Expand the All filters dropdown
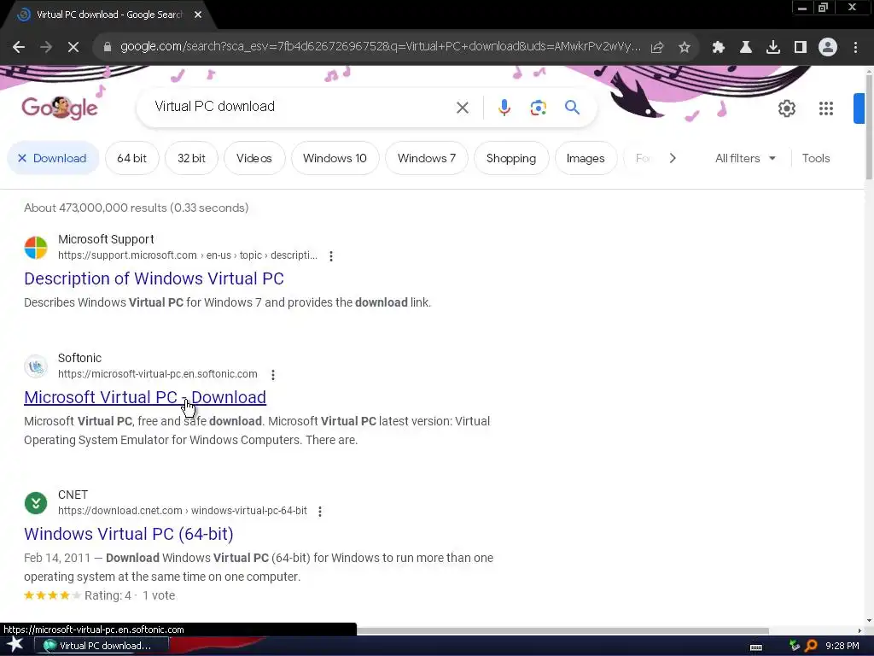This screenshot has height=656, width=874. click(745, 158)
